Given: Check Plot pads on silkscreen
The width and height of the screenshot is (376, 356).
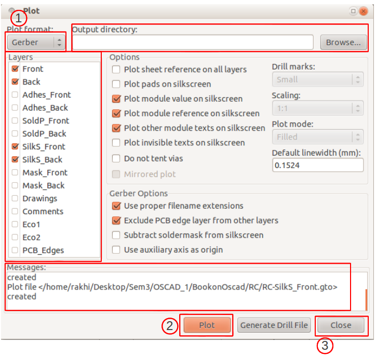Looking at the screenshot, I should tap(116, 84).
